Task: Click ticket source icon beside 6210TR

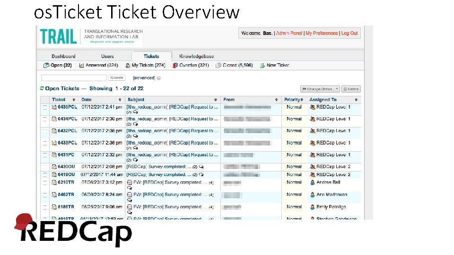Action: point(54,182)
